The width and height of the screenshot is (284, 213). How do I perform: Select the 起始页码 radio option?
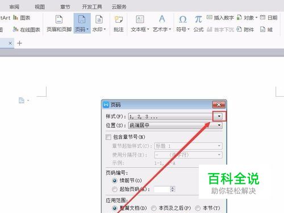(115, 189)
